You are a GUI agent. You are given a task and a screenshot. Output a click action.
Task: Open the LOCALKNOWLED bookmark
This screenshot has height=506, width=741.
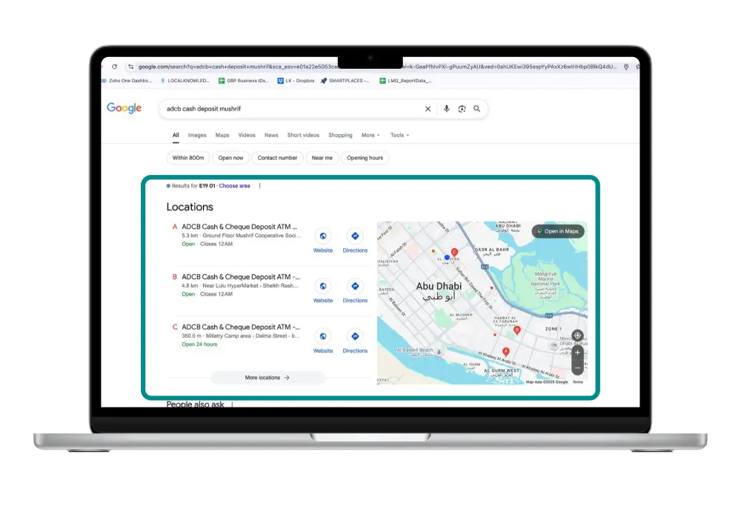(185, 81)
